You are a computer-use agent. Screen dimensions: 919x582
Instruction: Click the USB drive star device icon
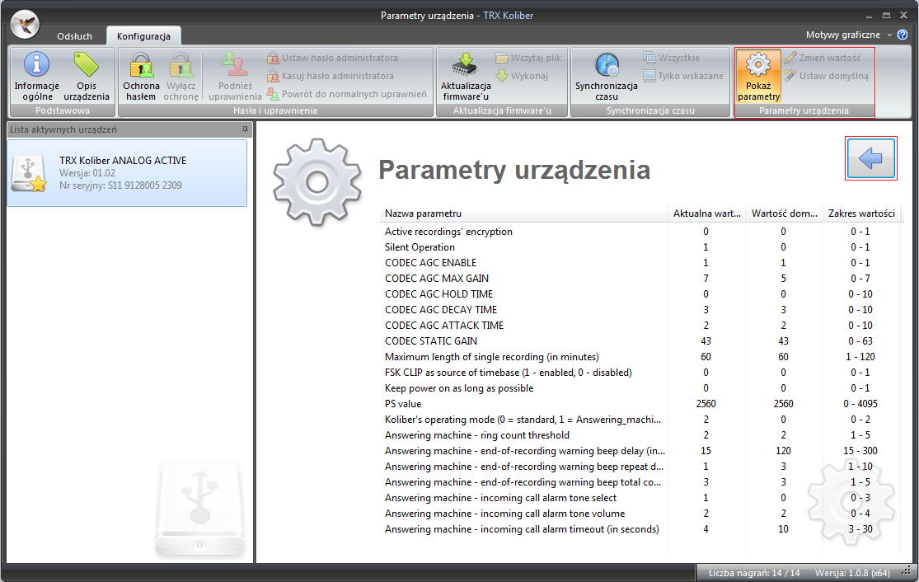(x=30, y=173)
